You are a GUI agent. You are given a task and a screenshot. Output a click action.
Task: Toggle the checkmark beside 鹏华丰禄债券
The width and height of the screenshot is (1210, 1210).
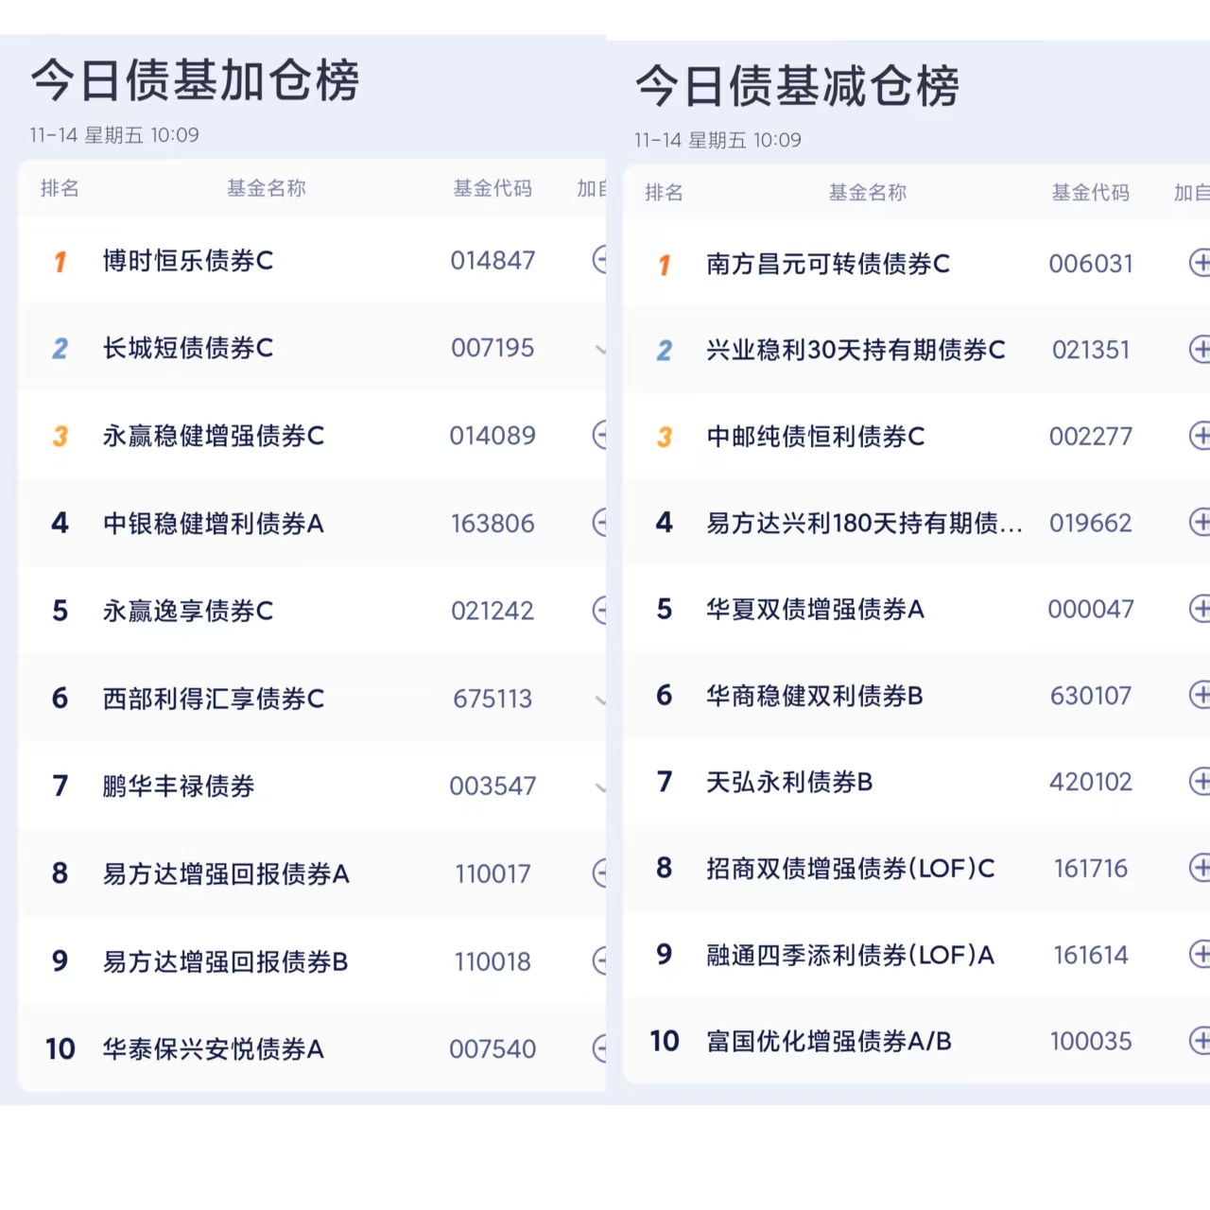pyautogui.click(x=600, y=786)
